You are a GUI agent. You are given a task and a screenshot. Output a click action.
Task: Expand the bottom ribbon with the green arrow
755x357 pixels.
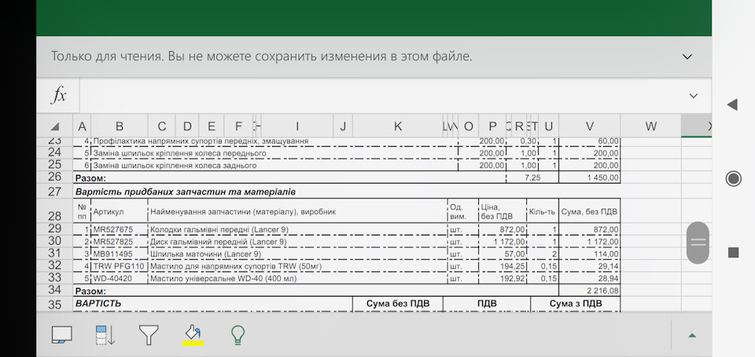(692, 335)
